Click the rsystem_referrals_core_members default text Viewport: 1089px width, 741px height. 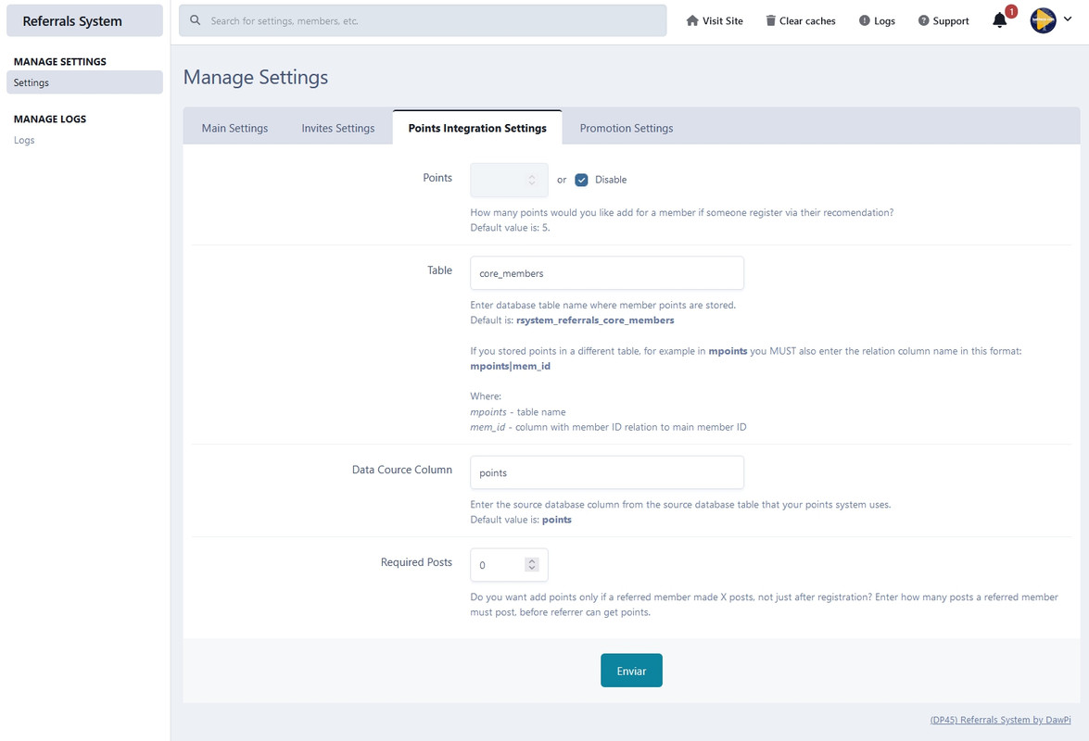pos(595,320)
